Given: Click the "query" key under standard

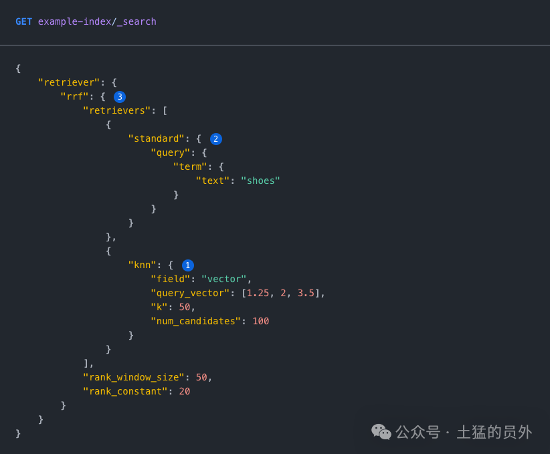Looking at the screenshot, I should [171, 152].
